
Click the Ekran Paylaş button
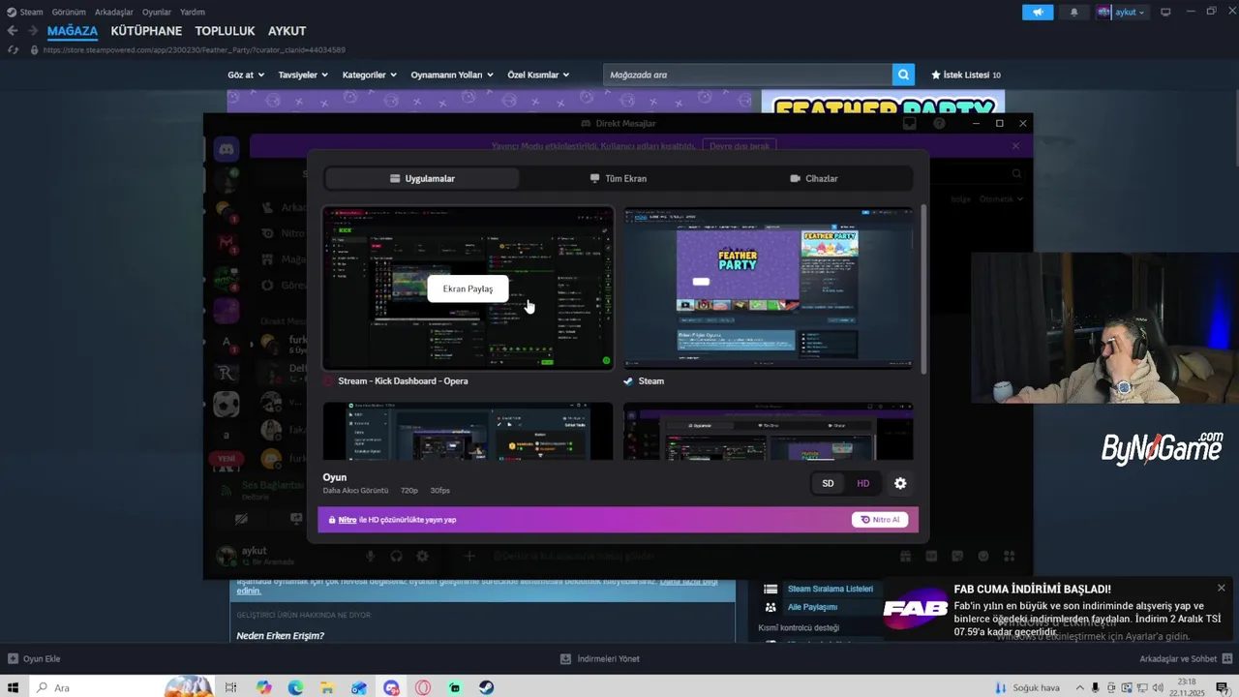click(x=468, y=288)
